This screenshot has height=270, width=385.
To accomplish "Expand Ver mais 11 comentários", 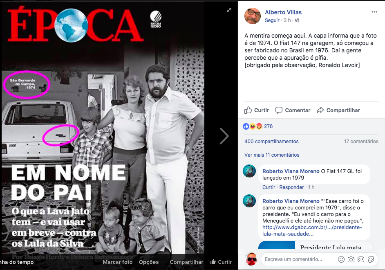I will pos(272,155).
